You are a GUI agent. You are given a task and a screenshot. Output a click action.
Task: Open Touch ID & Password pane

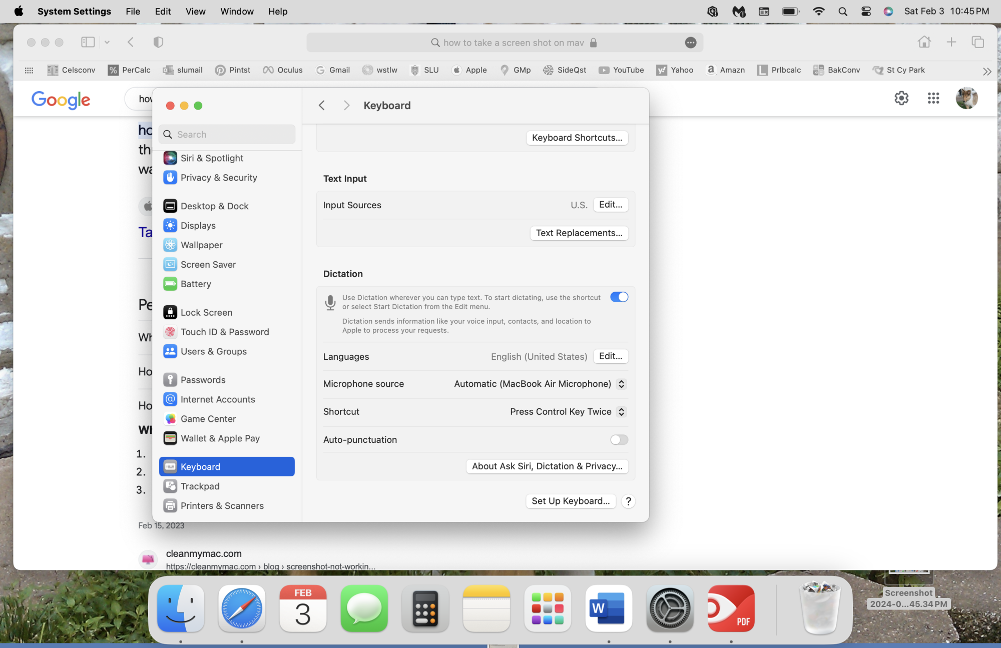tap(224, 332)
